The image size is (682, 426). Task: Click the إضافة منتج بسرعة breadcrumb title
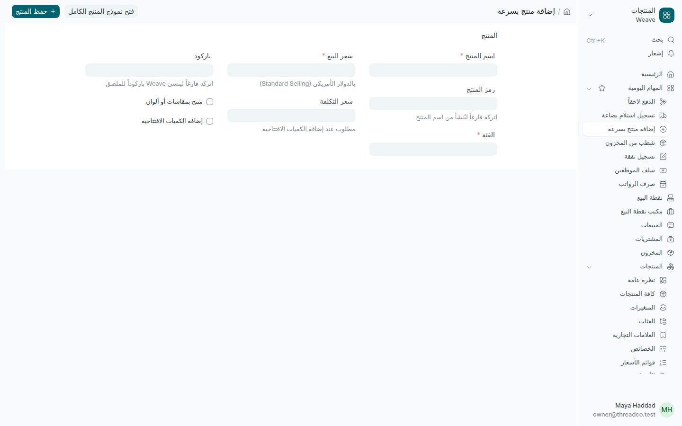point(526,11)
